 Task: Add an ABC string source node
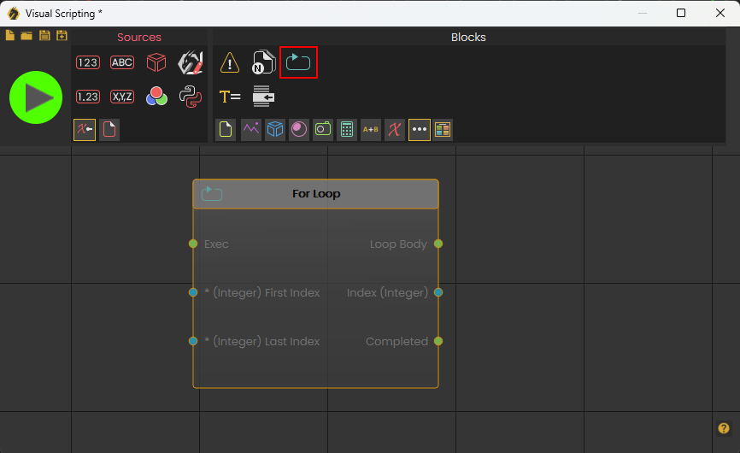point(122,62)
